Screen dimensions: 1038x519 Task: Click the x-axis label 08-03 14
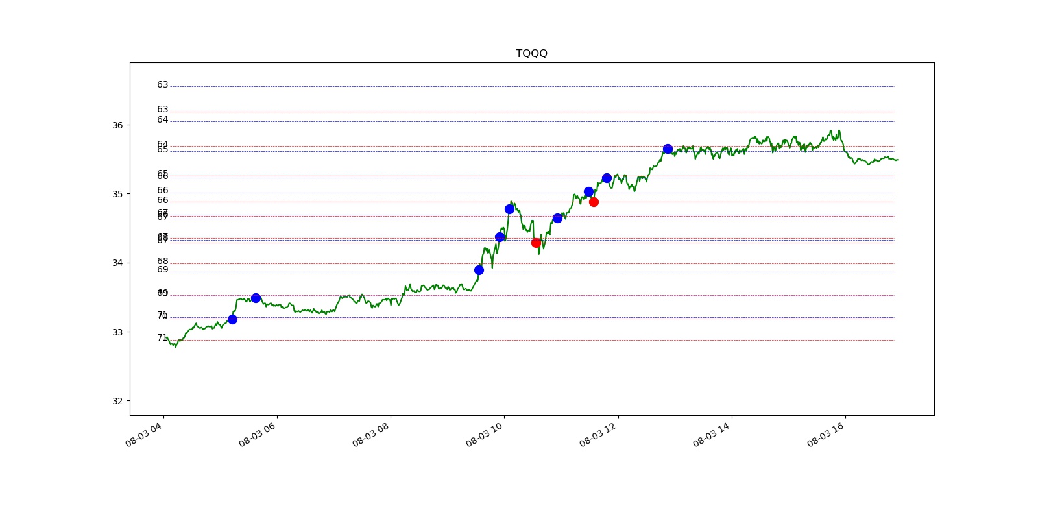711,434
